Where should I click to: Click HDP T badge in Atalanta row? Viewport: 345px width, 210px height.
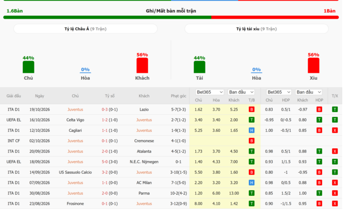(319, 152)
